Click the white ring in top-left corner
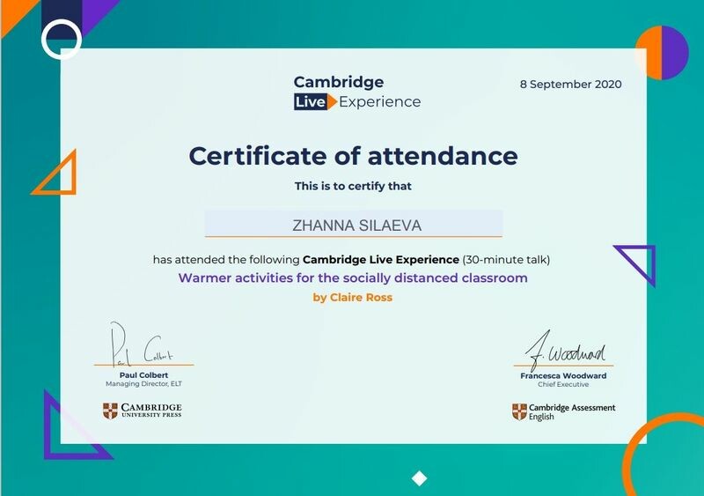704x496 pixels. [61, 39]
